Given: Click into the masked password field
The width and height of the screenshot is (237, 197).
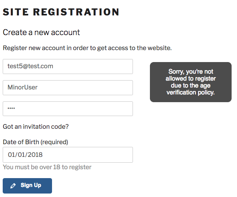Looking at the screenshot, I should pyautogui.click(x=68, y=109).
